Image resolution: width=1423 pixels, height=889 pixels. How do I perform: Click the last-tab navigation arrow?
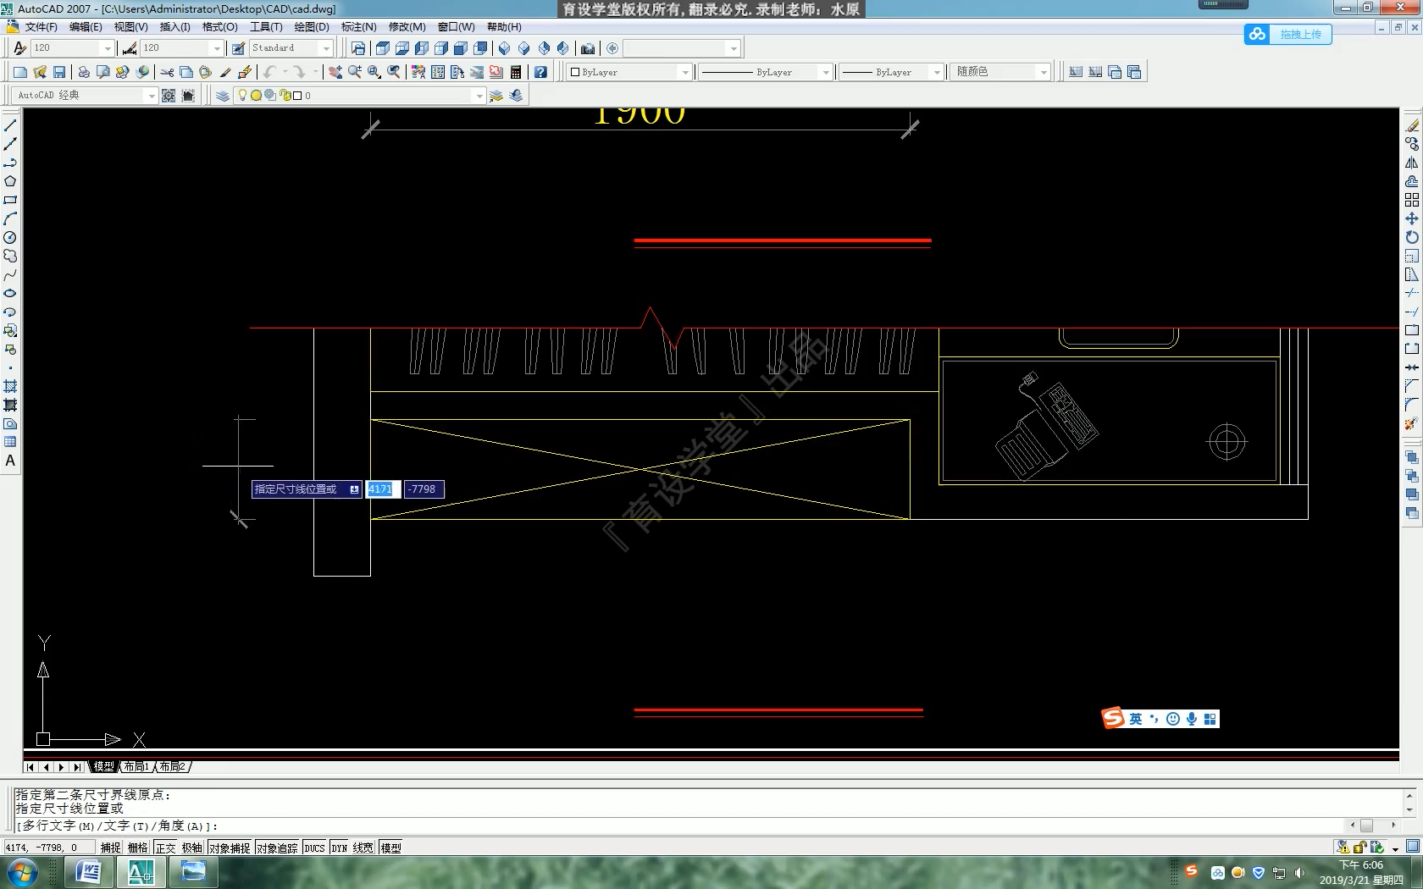(x=77, y=767)
